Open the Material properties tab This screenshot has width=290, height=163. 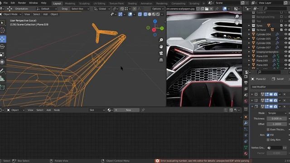tap(246, 153)
